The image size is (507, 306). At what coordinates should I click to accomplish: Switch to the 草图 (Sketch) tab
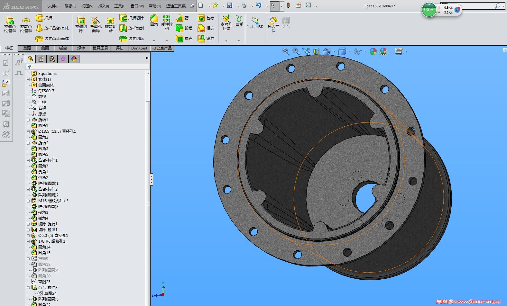[27, 48]
